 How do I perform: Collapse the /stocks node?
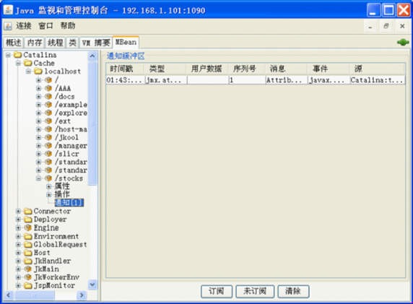[39, 178]
